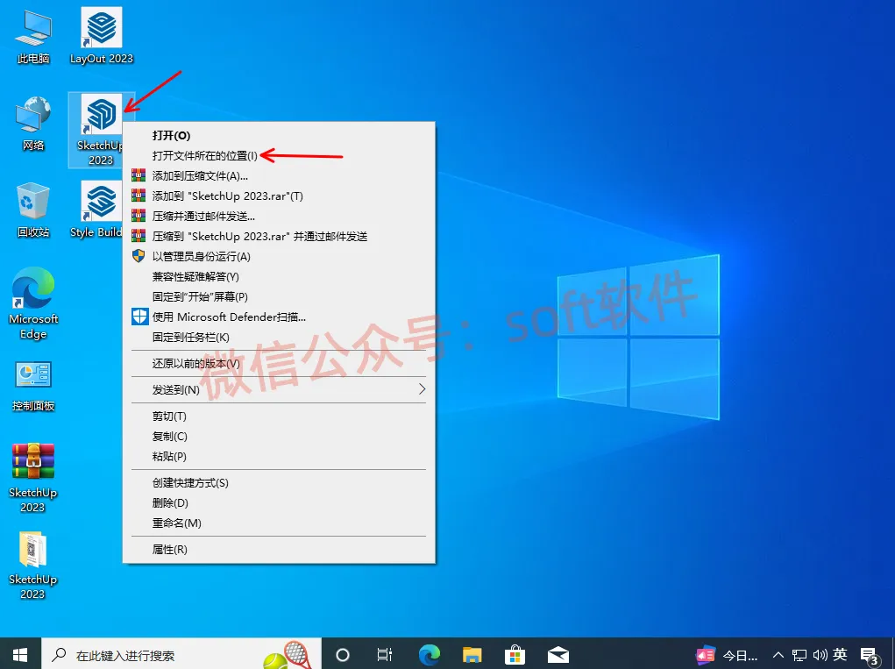Open the volume tray icon
This screenshot has width=895, height=669.
pos(820,655)
